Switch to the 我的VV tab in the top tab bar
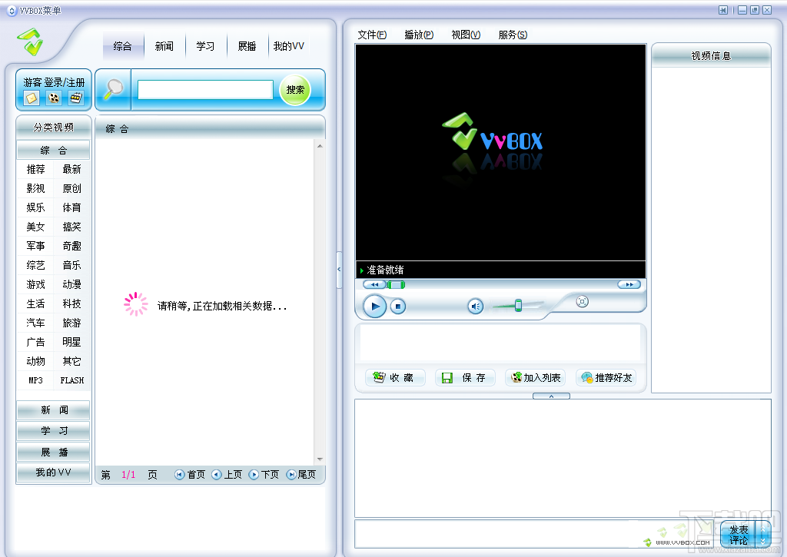The width and height of the screenshot is (787, 557). pyautogui.click(x=289, y=46)
